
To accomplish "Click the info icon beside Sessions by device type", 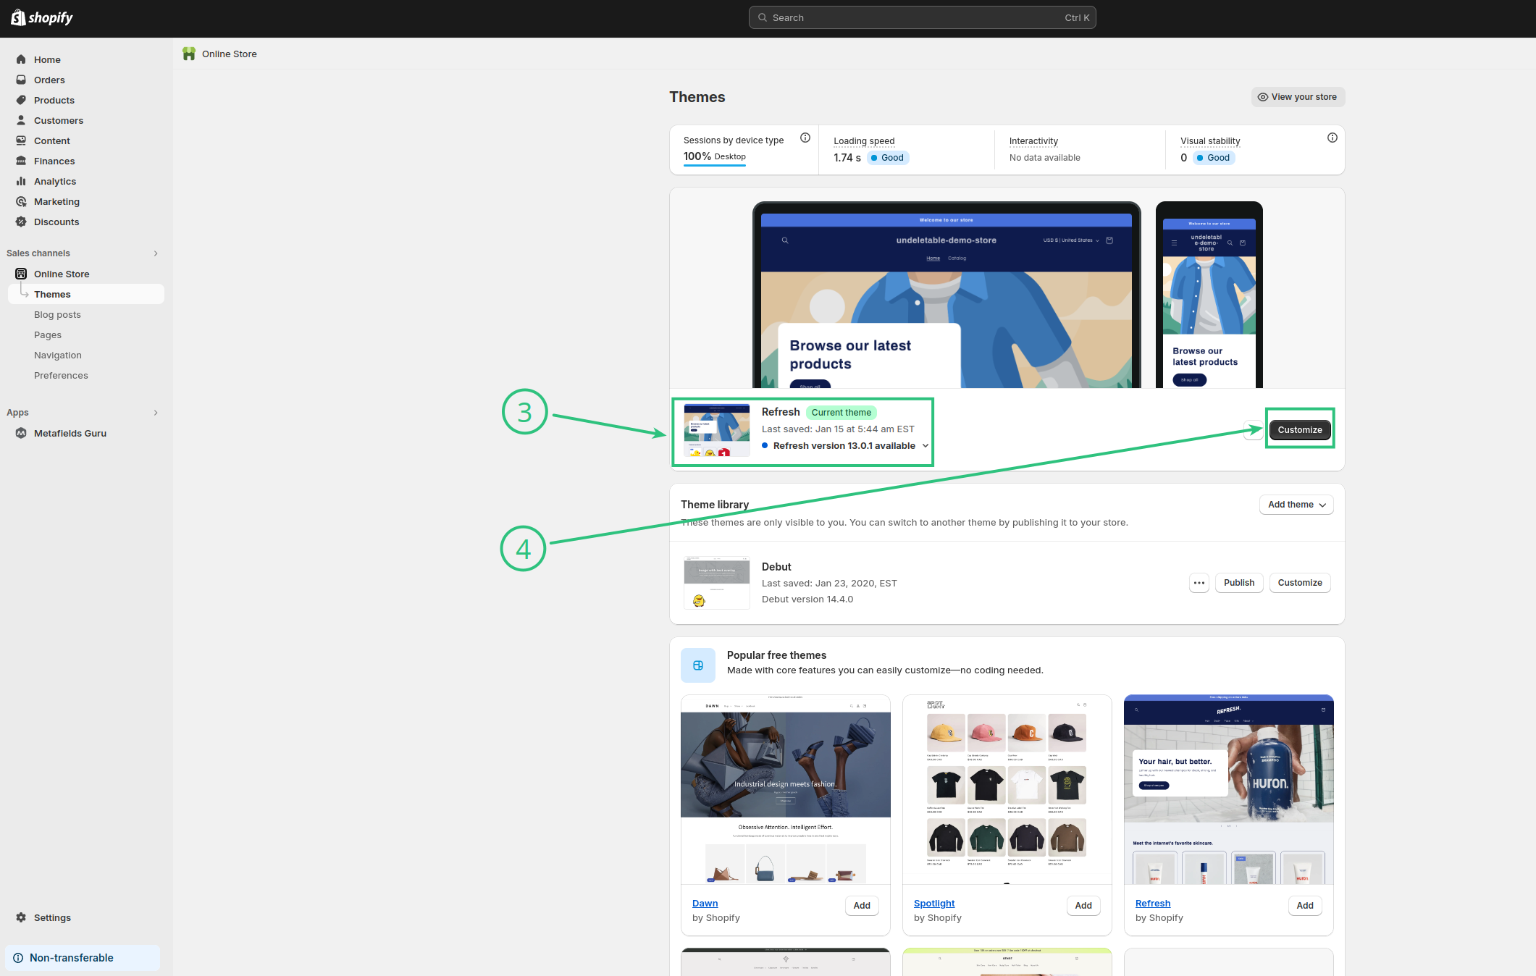I will (x=805, y=138).
